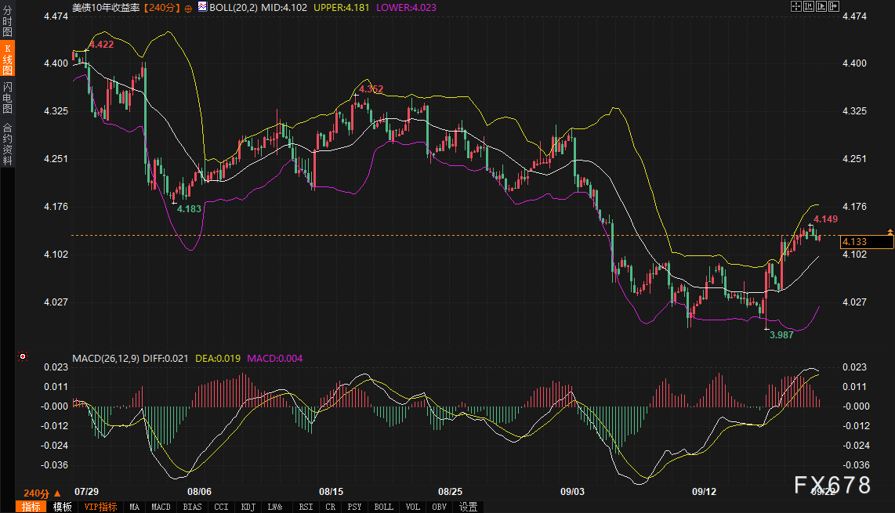The width and height of the screenshot is (895, 513).
Task: Click the crosshair cursor icon at top right
Action: 795,7
